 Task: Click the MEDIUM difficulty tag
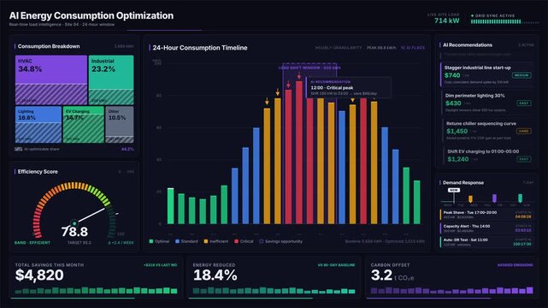point(521,75)
